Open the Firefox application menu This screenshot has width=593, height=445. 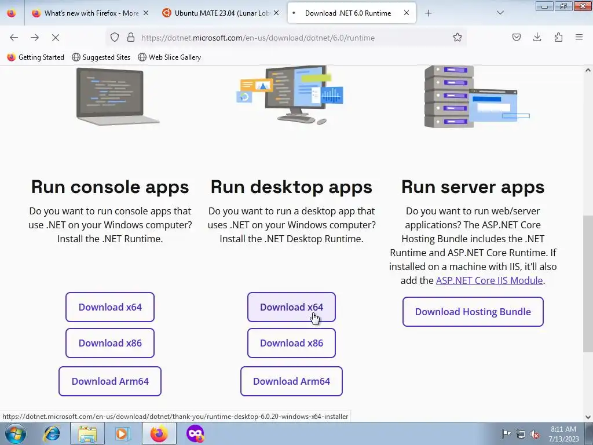click(579, 37)
